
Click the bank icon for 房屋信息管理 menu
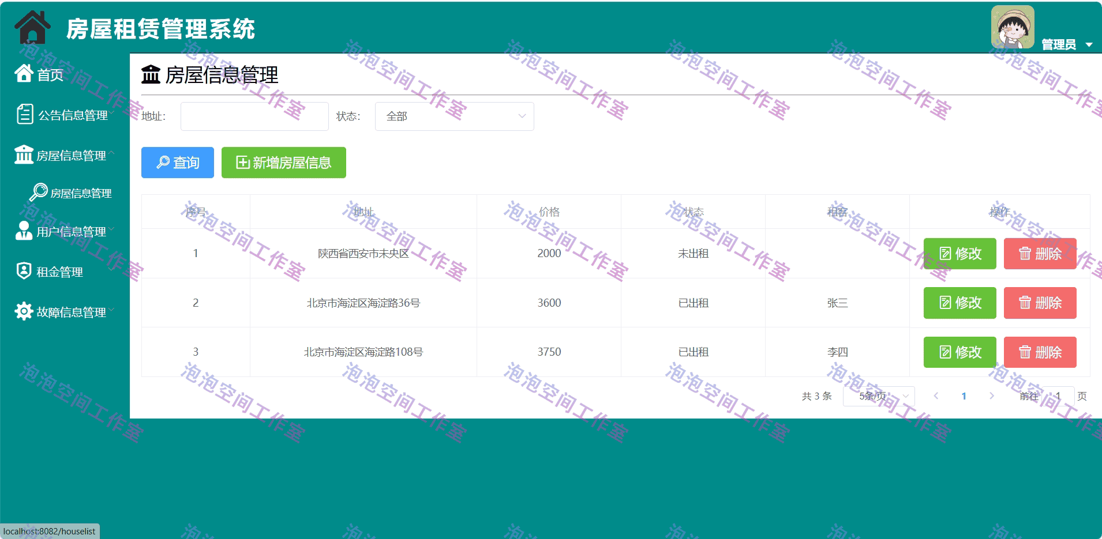(x=24, y=154)
